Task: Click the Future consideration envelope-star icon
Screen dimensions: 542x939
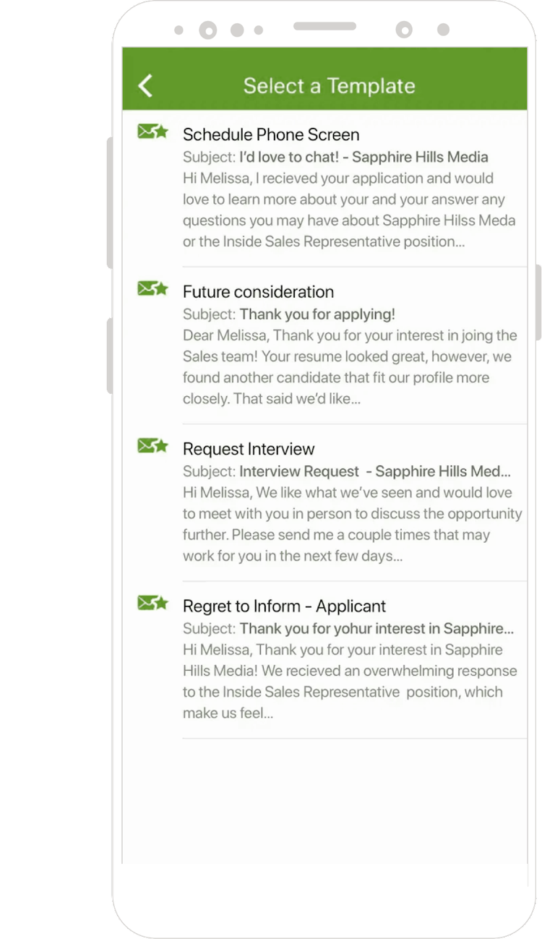Action: coord(152,288)
